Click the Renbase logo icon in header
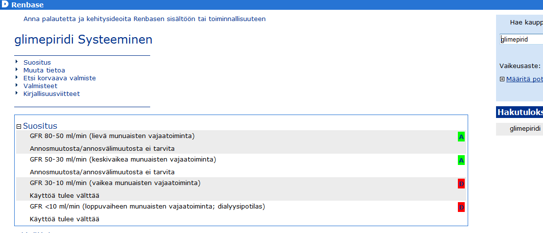This screenshot has height=233, width=543. coord(5,4)
